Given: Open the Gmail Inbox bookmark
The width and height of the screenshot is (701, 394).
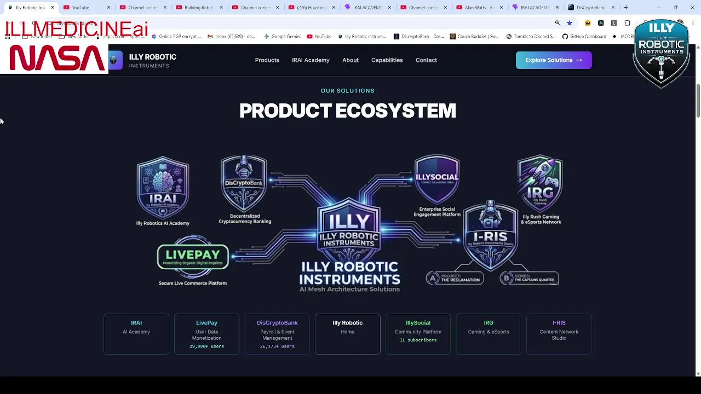Looking at the screenshot, I should 231,37.
